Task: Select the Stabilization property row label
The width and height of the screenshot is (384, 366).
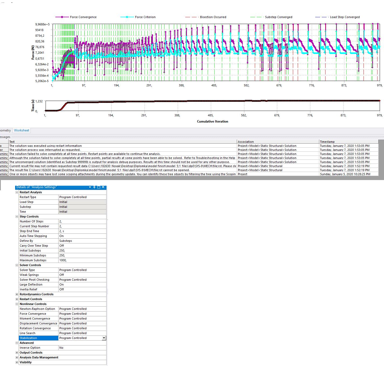Action: (x=39, y=338)
